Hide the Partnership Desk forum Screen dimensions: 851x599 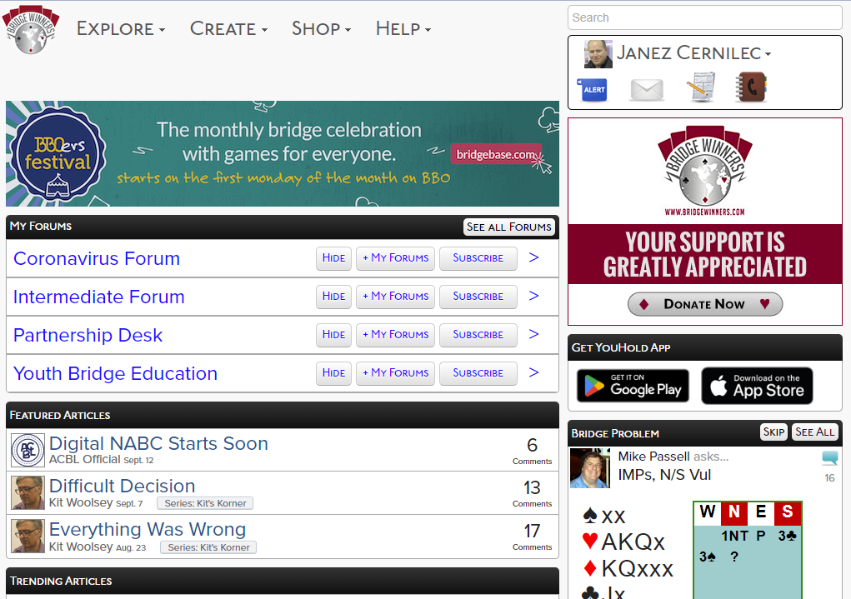point(333,335)
